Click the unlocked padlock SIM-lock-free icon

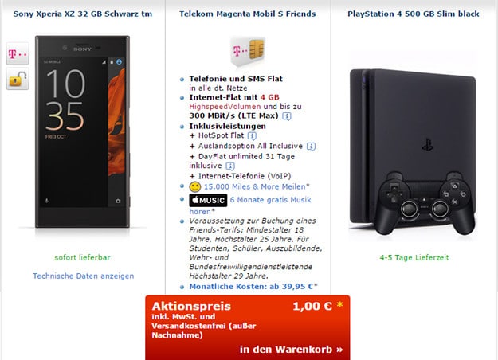point(18,79)
